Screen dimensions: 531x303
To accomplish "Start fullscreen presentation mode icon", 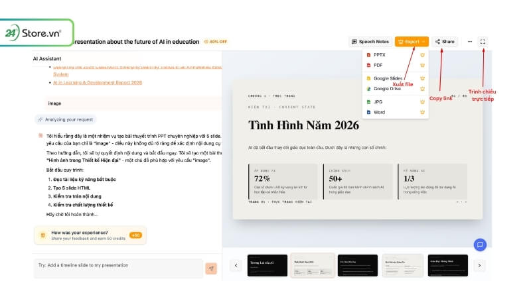I will tap(483, 42).
